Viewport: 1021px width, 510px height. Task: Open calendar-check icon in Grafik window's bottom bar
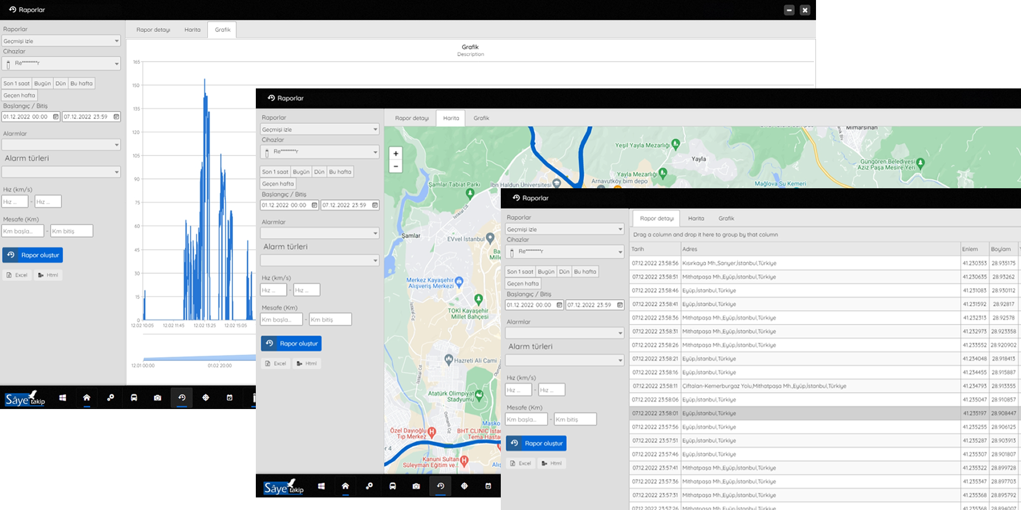click(x=230, y=398)
